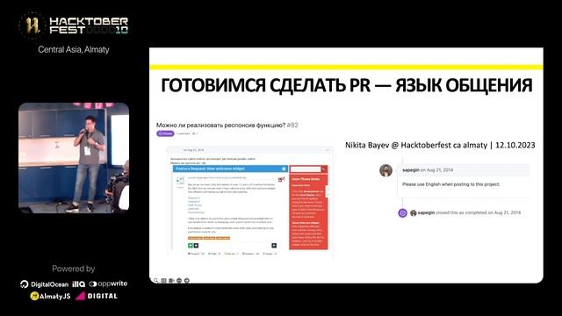Open the three-dots menu on the issue comment
562x316 pixels.
328,150
